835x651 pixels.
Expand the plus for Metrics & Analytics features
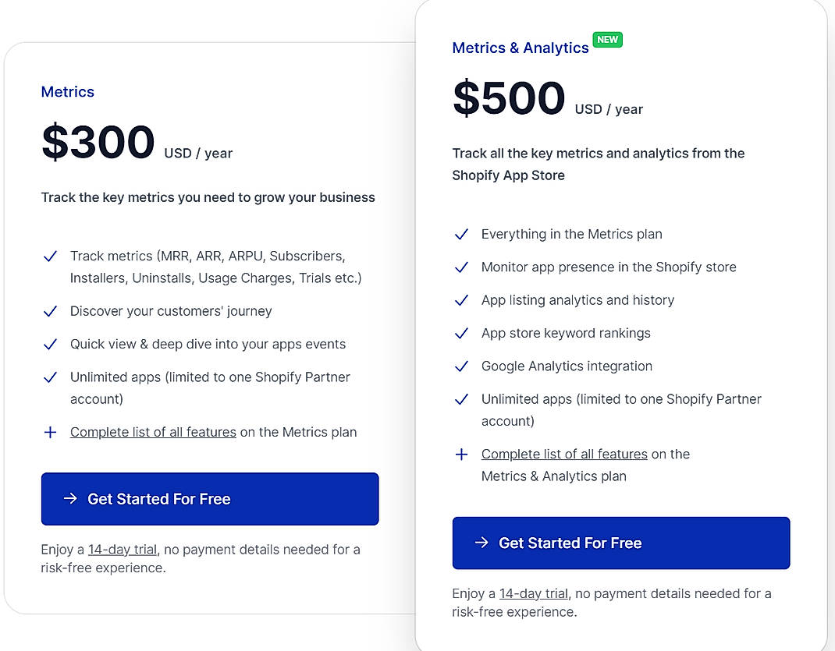pyautogui.click(x=461, y=454)
